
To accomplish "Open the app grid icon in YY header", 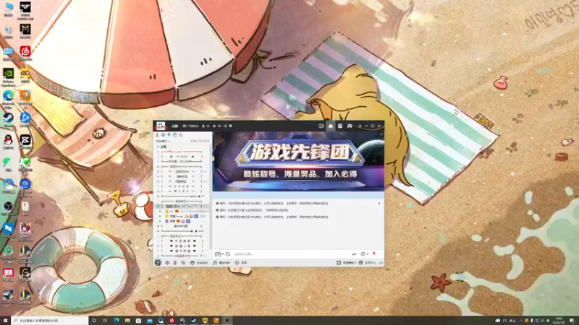I will 340,126.
